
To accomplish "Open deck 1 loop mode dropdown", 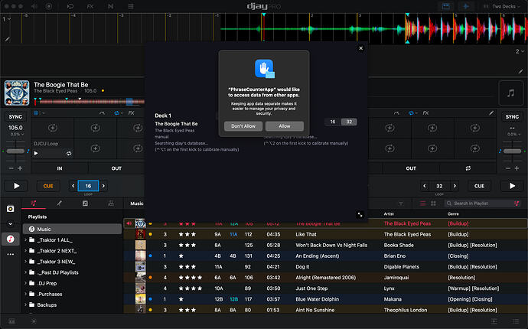I will (x=118, y=113).
